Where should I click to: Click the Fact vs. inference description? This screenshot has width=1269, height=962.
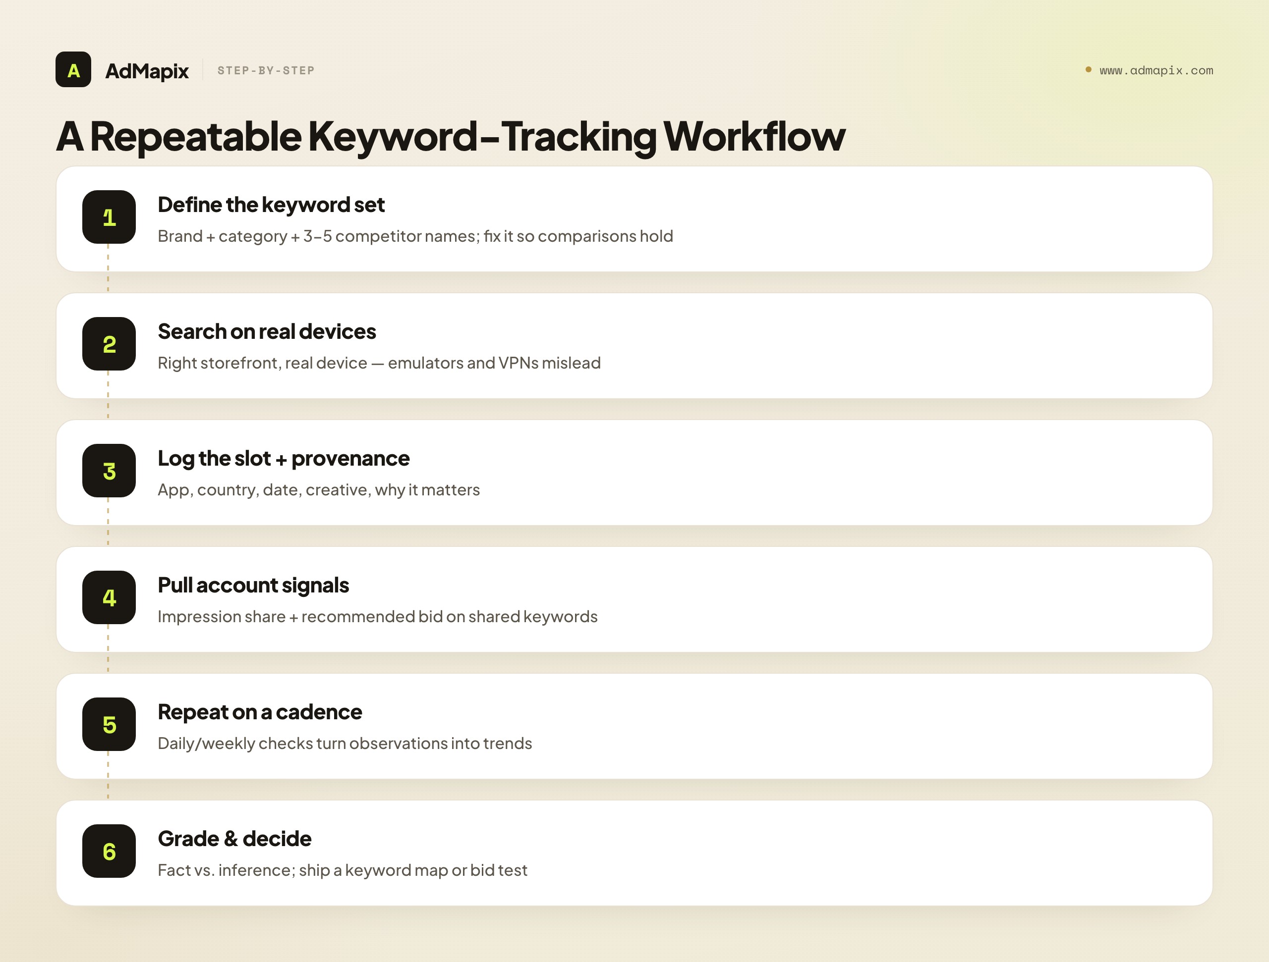pos(343,870)
